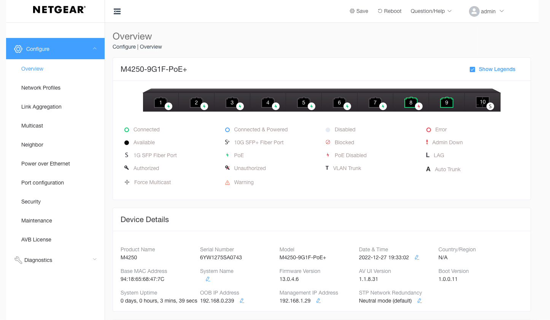Click AV UI Version value 1.1.8.31
The image size is (550, 320).
point(368,279)
